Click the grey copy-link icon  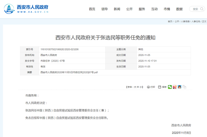coord(184,87)
